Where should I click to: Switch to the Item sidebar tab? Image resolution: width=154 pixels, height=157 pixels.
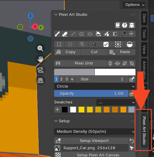click(144, 18)
